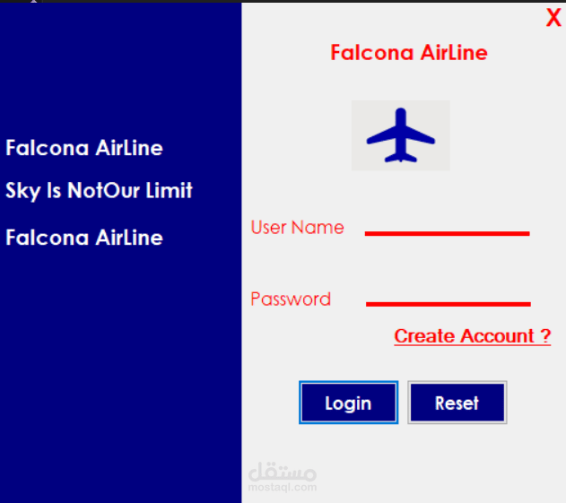
Task: Focus the User Name text field
Action: point(447,224)
